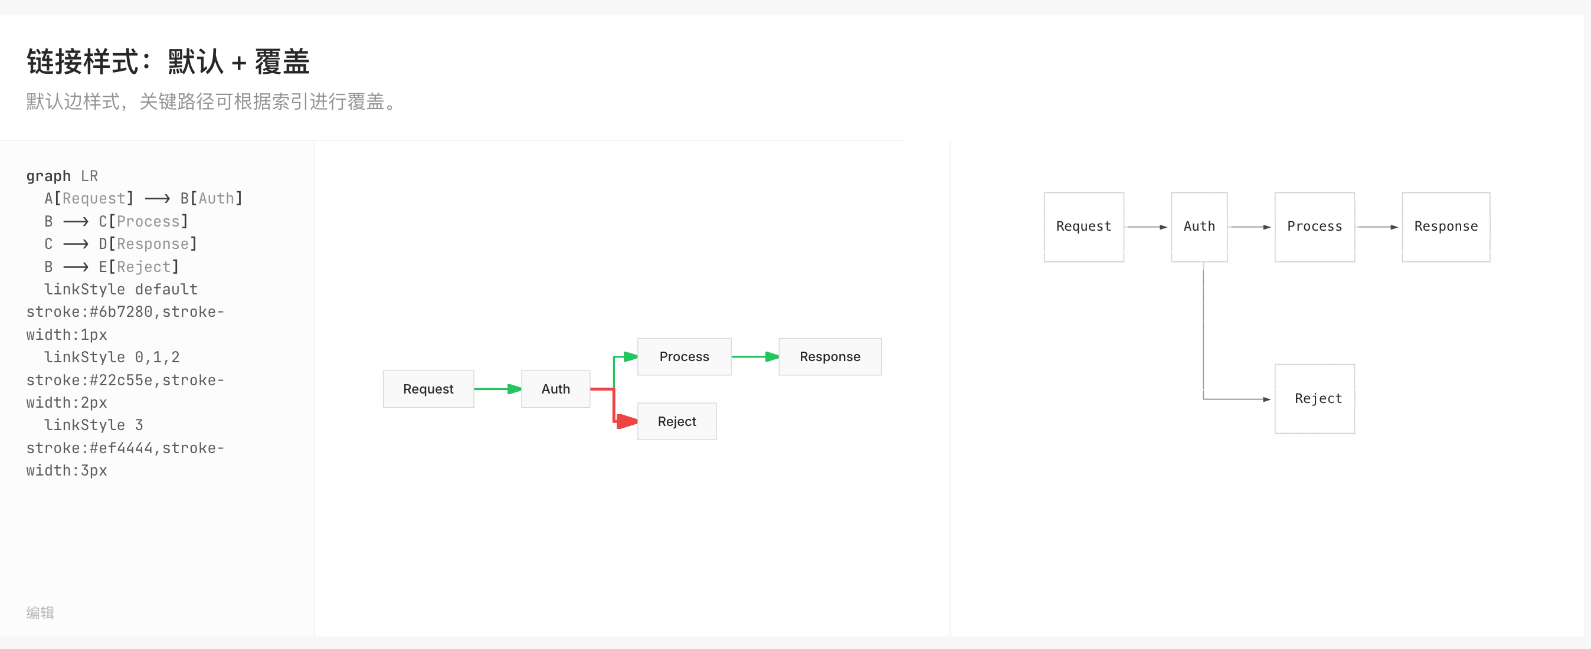
Task: Click the 编辑 edit link
Action: coord(40,612)
